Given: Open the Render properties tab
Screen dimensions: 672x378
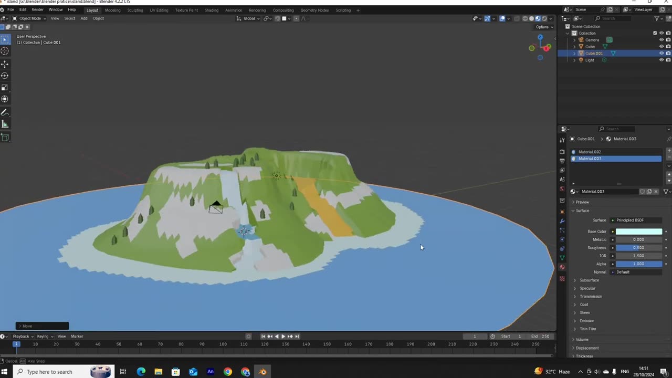Looking at the screenshot, I should click(562, 152).
